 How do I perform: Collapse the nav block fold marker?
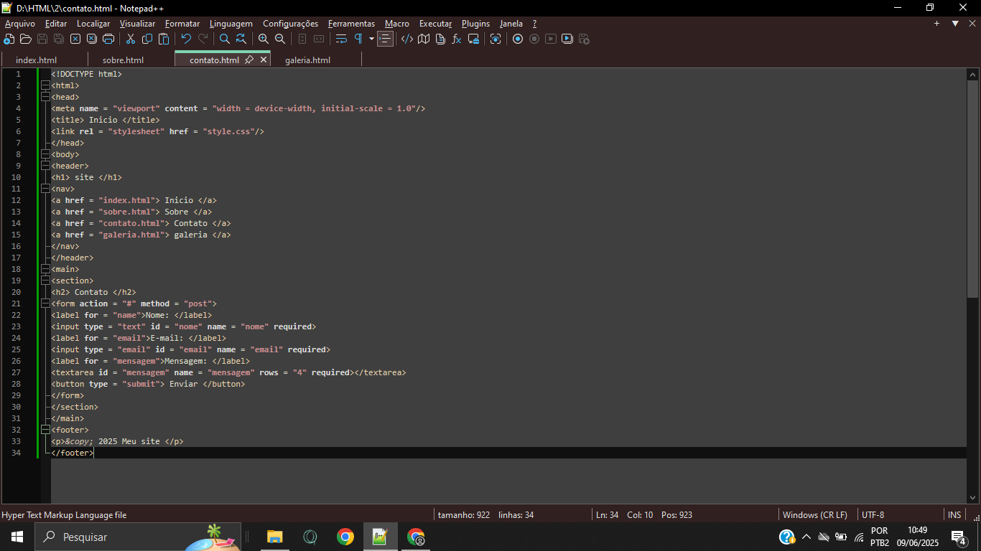pos(45,189)
